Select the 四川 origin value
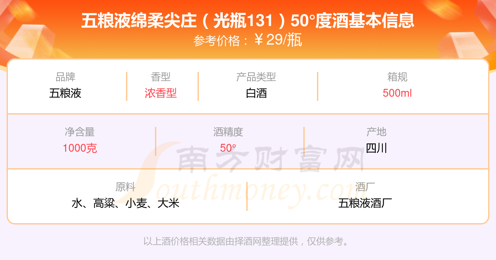The height and width of the screenshot is (260, 496). [x=377, y=148]
